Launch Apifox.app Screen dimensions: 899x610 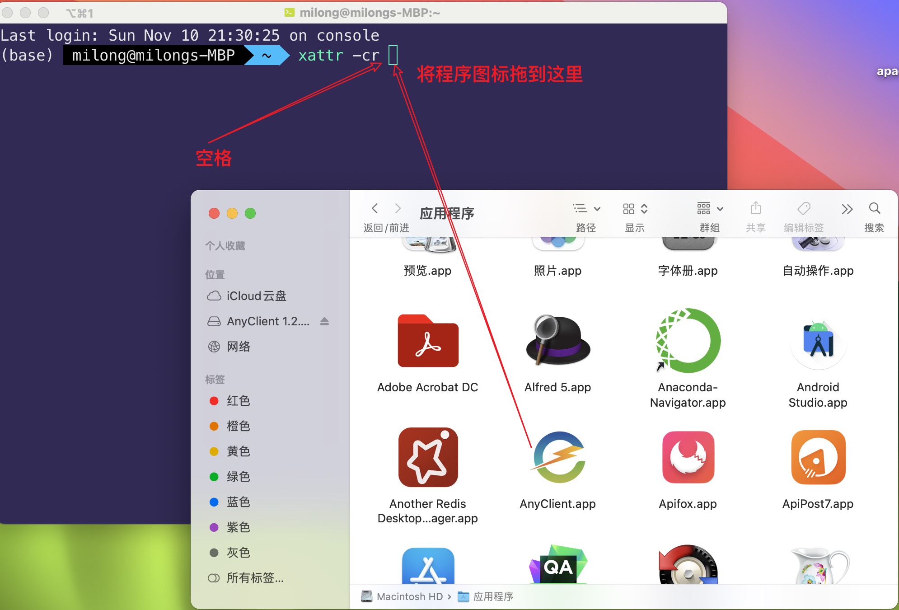[x=688, y=457]
